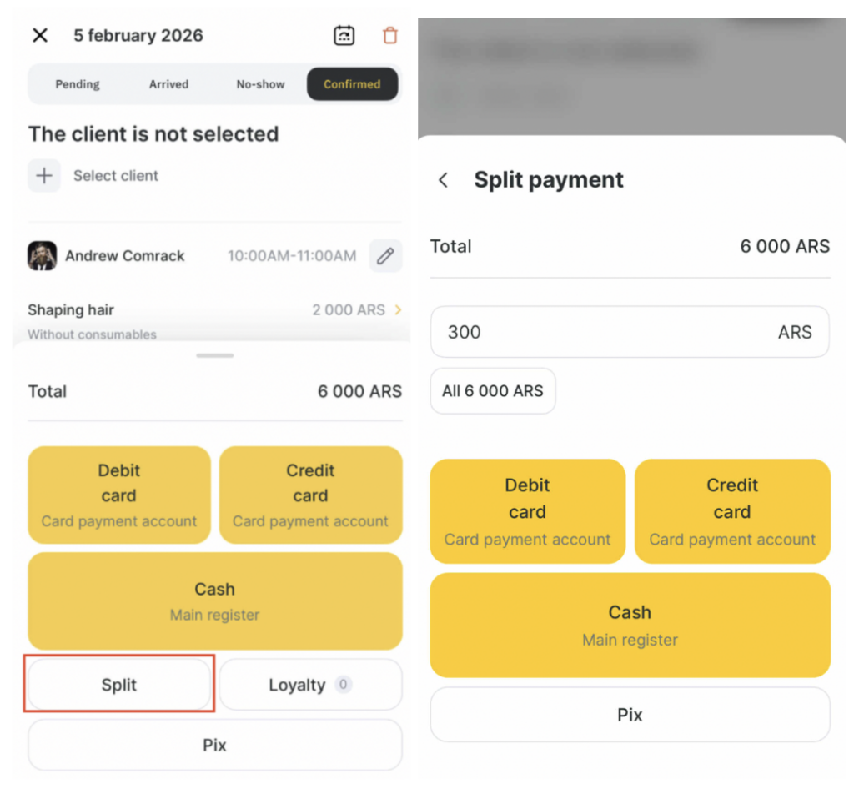
Task: Set status to Arrived
Action: point(168,84)
